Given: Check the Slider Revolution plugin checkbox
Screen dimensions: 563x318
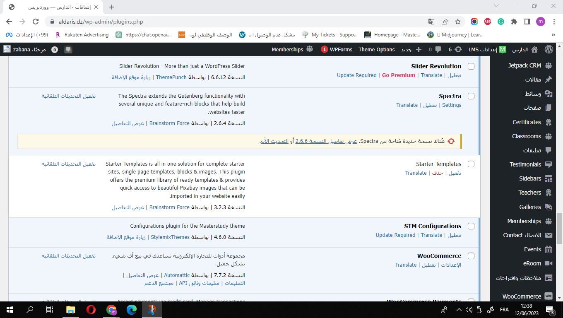Looking at the screenshot, I should coord(471,66).
